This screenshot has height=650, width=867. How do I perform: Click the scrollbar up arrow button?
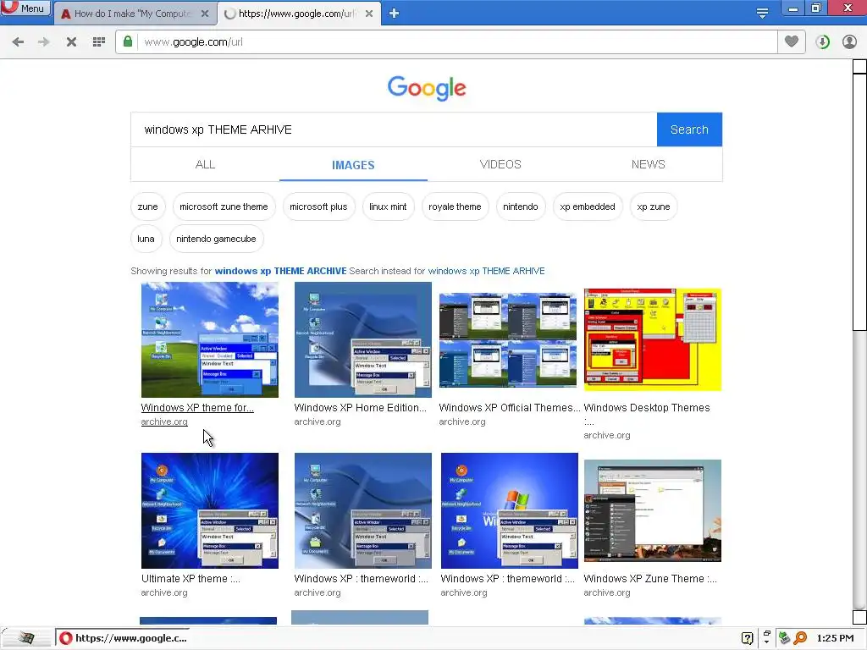[859, 66]
